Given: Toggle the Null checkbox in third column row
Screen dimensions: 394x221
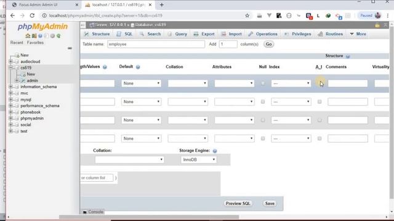Looking at the screenshot, I should pyautogui.click(x=263, y=120).
